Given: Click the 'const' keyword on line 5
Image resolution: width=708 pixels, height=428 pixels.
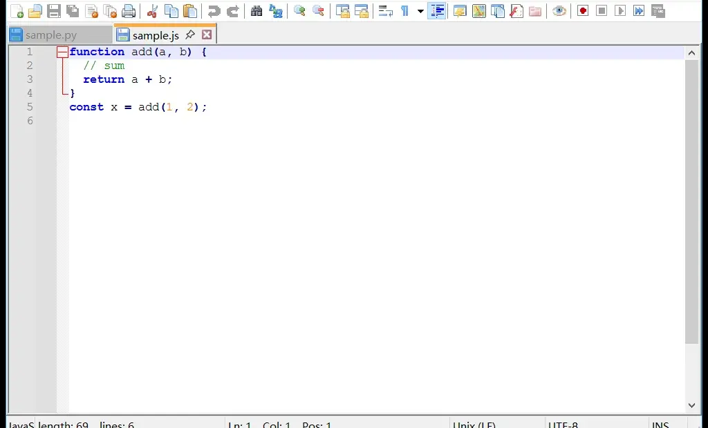Looking at the screenshot, I should pyautogui.click(x=86, y=107).
